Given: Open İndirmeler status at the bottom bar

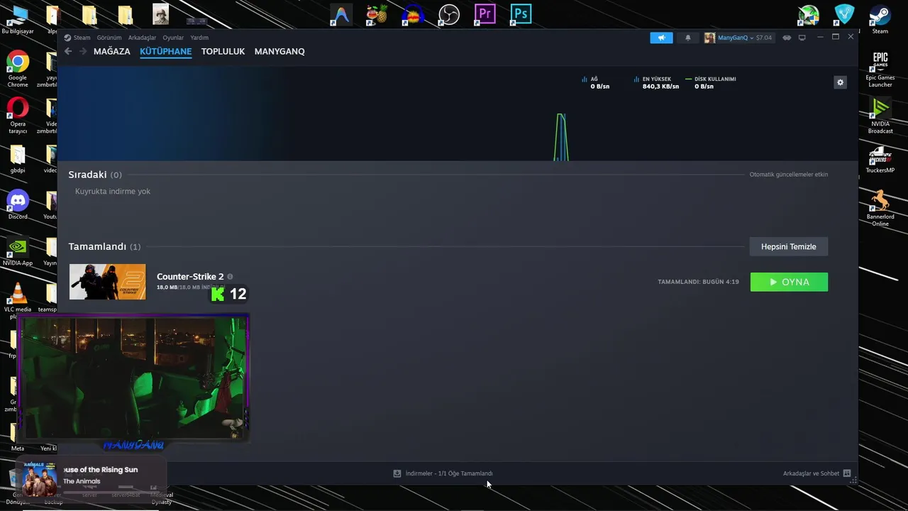Looking at the screenshot, I should tap(449, 473).
